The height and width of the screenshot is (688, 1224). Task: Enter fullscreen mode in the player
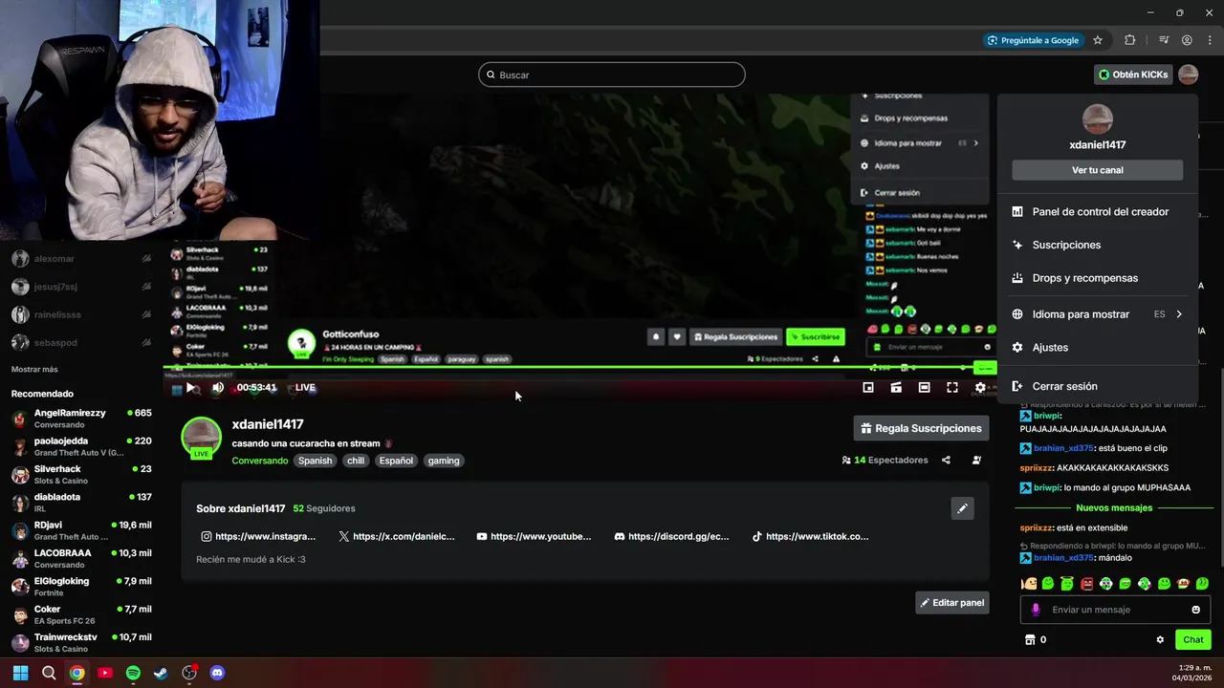(x=952, y=387)
